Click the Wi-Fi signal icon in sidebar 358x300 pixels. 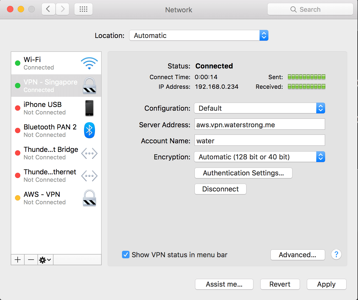[x=89, y=63]
